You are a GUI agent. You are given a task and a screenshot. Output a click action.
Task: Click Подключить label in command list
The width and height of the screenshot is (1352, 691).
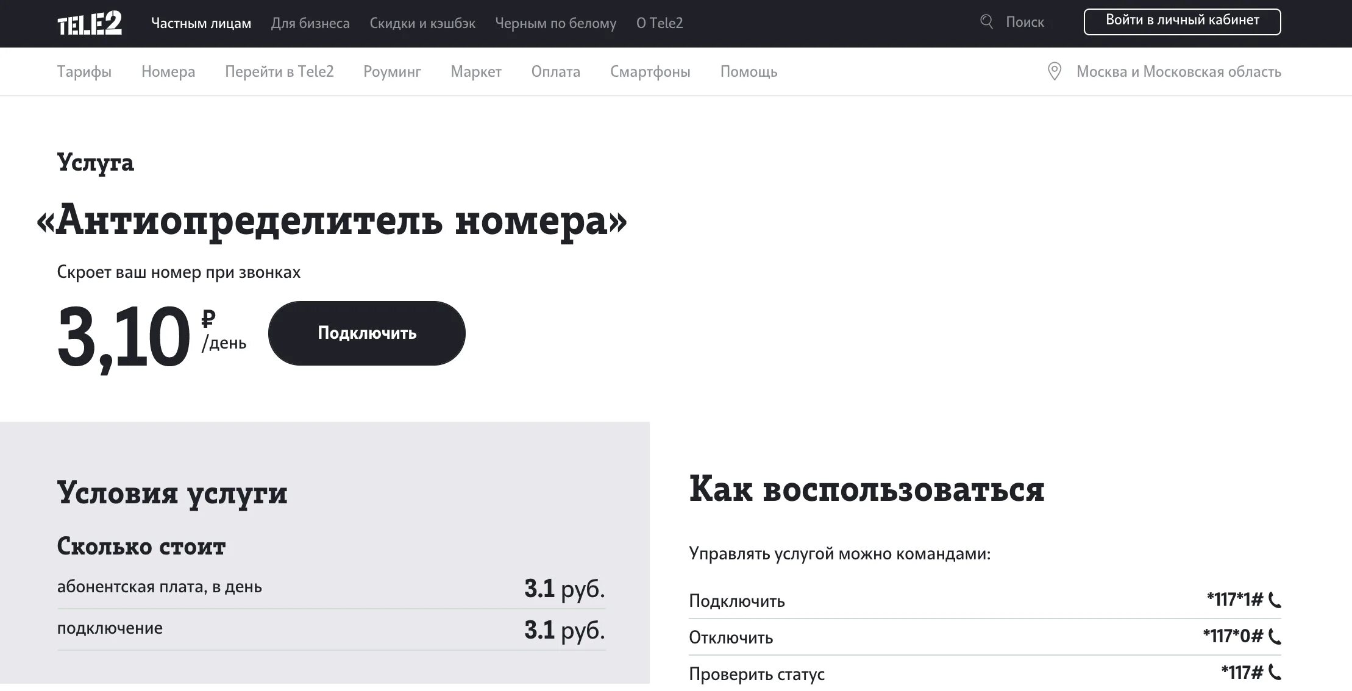tap(737, 601)
